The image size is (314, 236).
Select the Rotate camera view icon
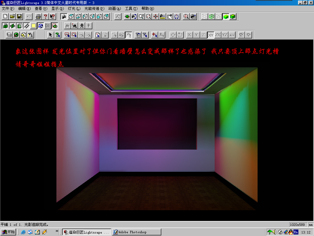point(134,17)
